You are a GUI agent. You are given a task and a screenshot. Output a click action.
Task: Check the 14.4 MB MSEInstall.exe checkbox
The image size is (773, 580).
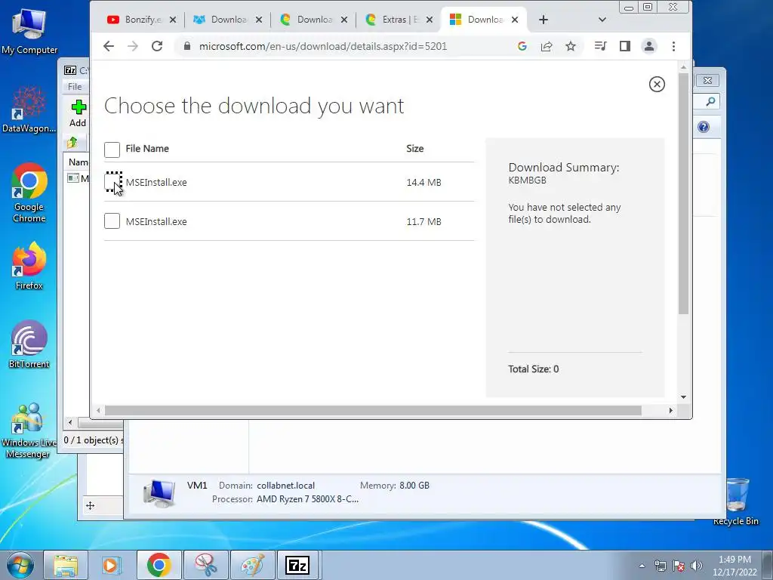coord(113,182)
